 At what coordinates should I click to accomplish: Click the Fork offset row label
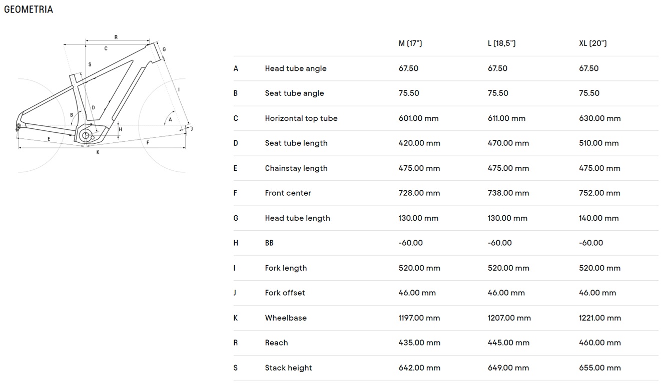coord(285,293)
